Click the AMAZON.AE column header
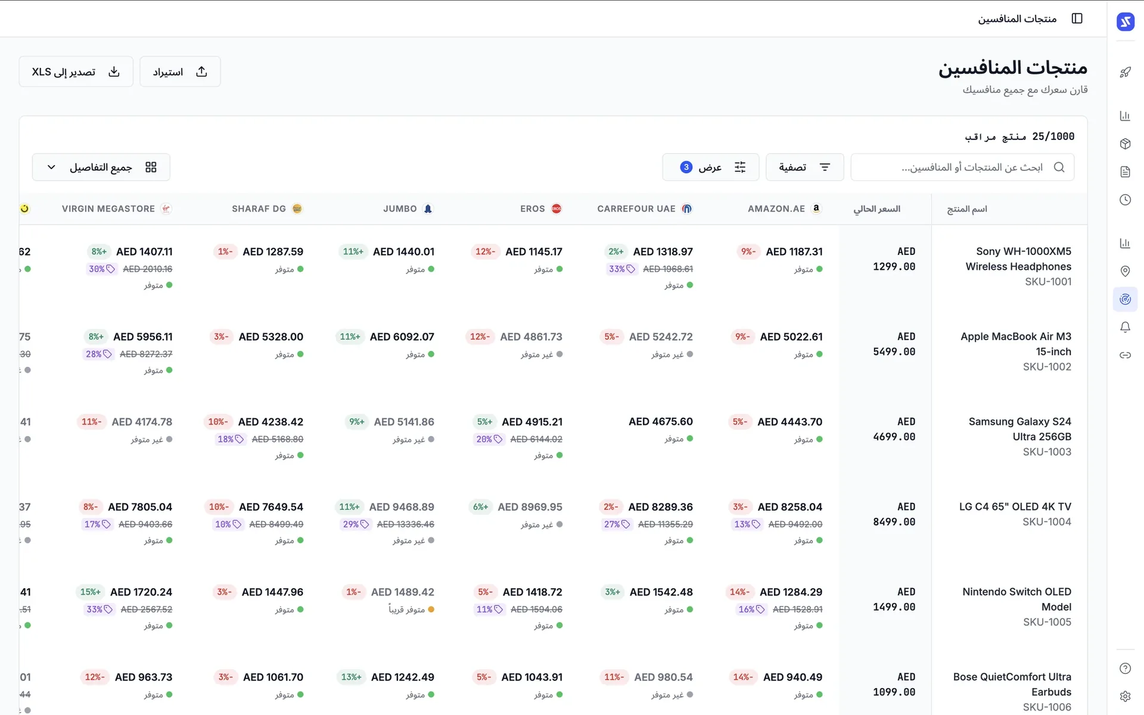The image size is (1144, 715). [x=776, y=209]
